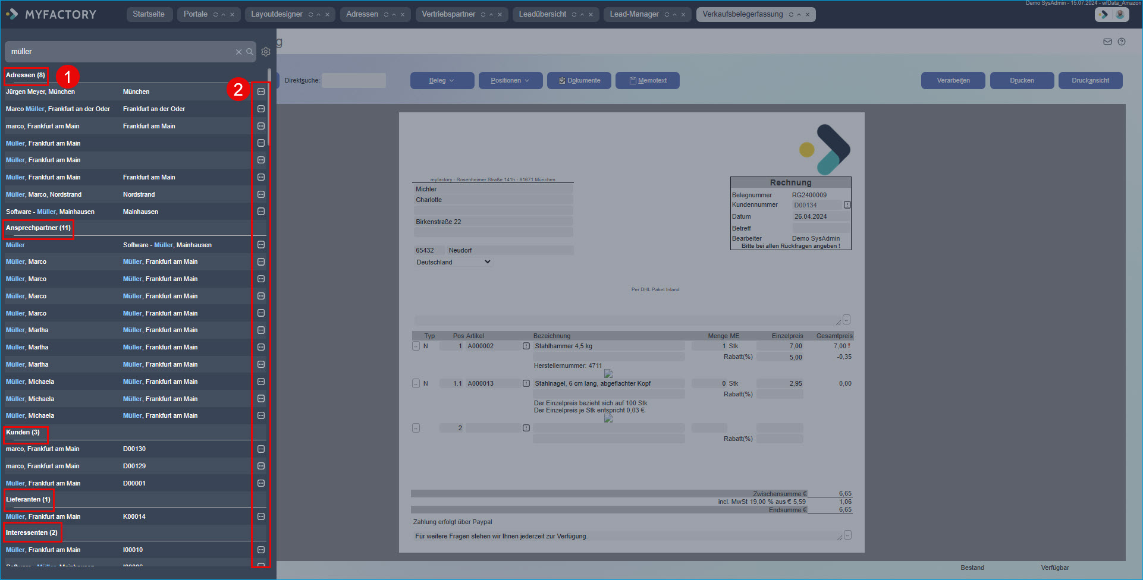Expand footer text field via its small icon

848,535
